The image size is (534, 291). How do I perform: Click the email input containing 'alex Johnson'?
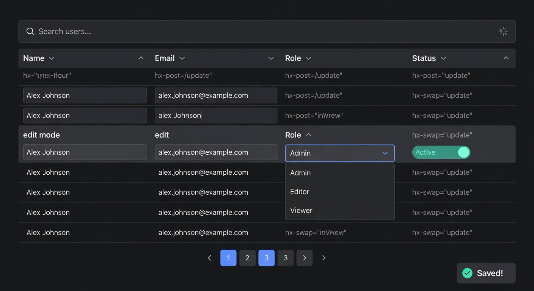216,116
